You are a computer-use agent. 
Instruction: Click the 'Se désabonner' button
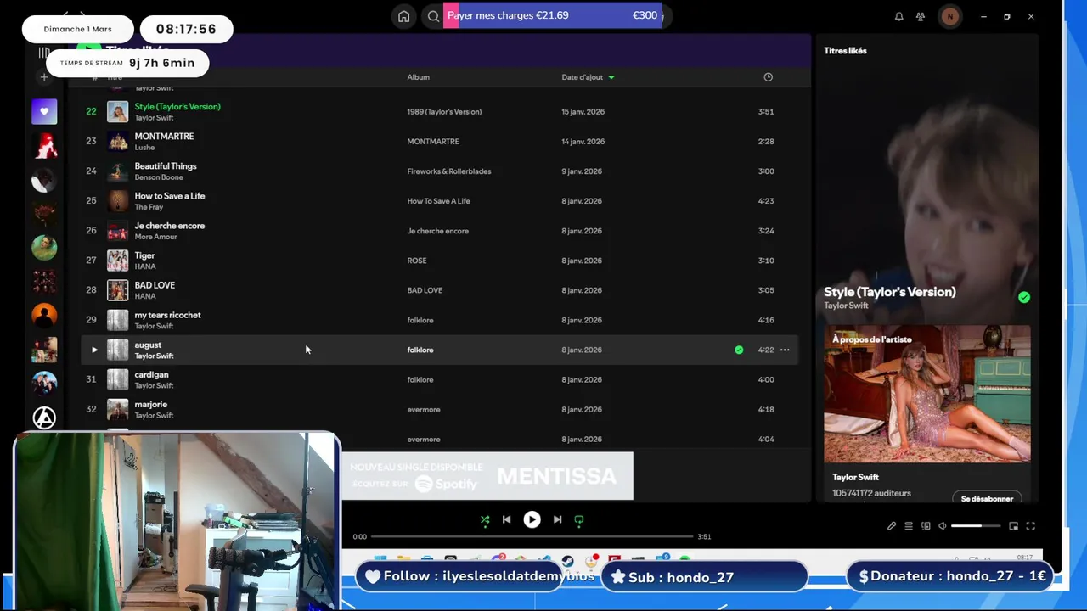(987, 498)
